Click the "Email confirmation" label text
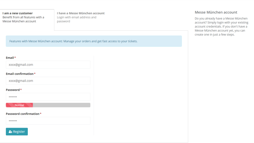Screen dimensions: 254x143 [x=19, y=74]
